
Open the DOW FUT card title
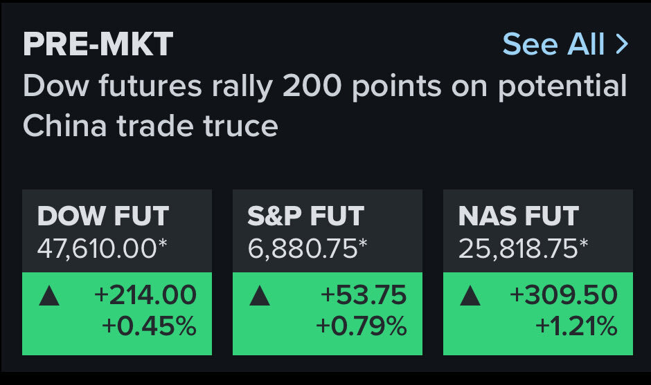pos(103,216)
